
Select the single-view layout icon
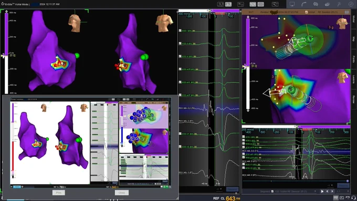click(x=261, y=4)
